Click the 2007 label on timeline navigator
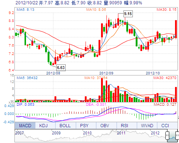Screen dimensions: 179x143 (19, 133)
